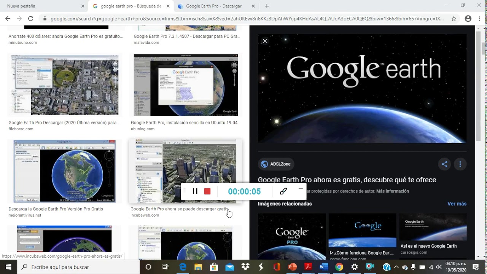Go back using the browser back arrow

click(x=8, y=18)
